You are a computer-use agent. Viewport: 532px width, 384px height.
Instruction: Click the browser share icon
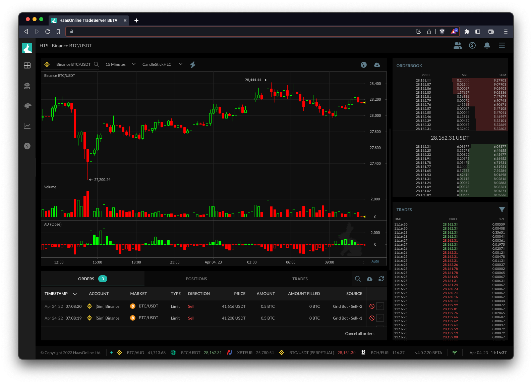click(x=429, y=32)
